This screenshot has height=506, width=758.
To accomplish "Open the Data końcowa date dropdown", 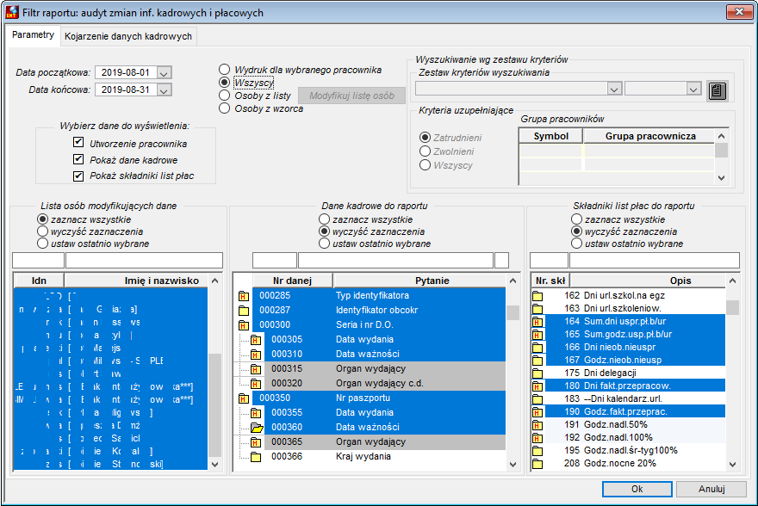I will [x=165, y=90].
